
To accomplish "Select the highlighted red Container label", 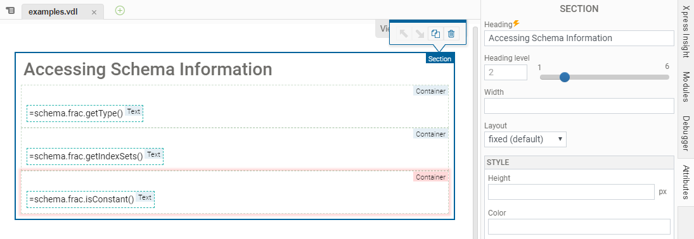I will pos(430,176).
